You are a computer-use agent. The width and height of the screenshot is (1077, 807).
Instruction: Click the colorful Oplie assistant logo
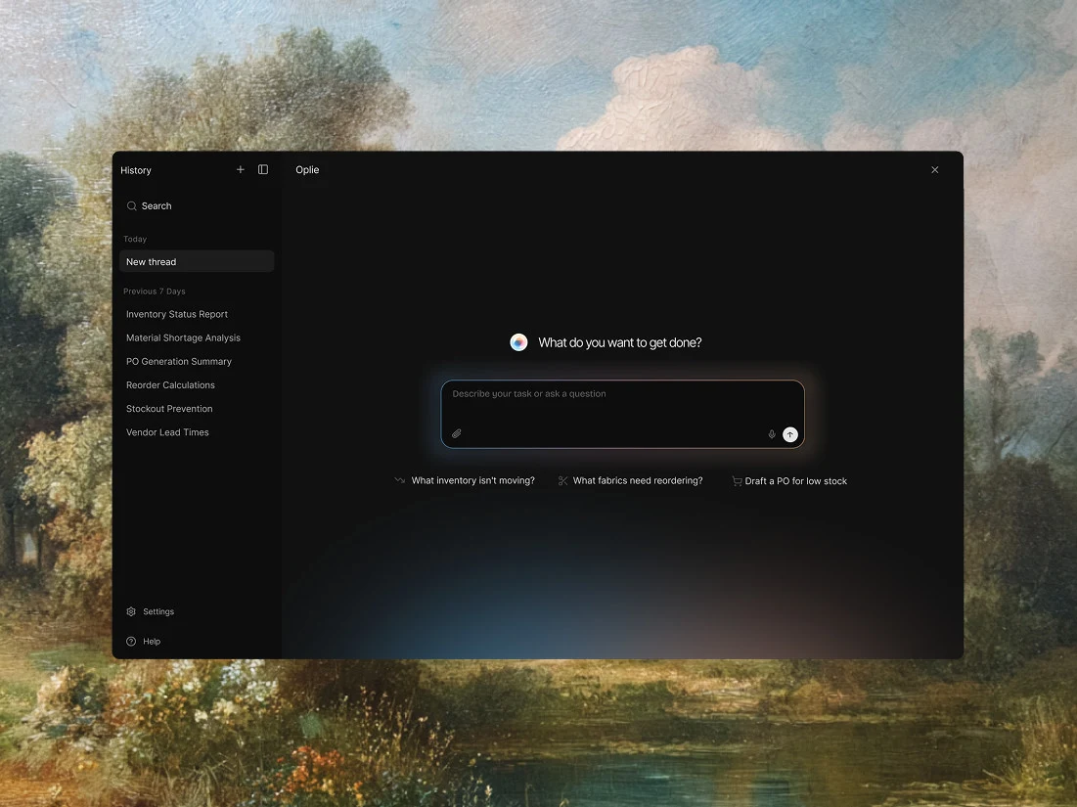(x=518, y=342)
